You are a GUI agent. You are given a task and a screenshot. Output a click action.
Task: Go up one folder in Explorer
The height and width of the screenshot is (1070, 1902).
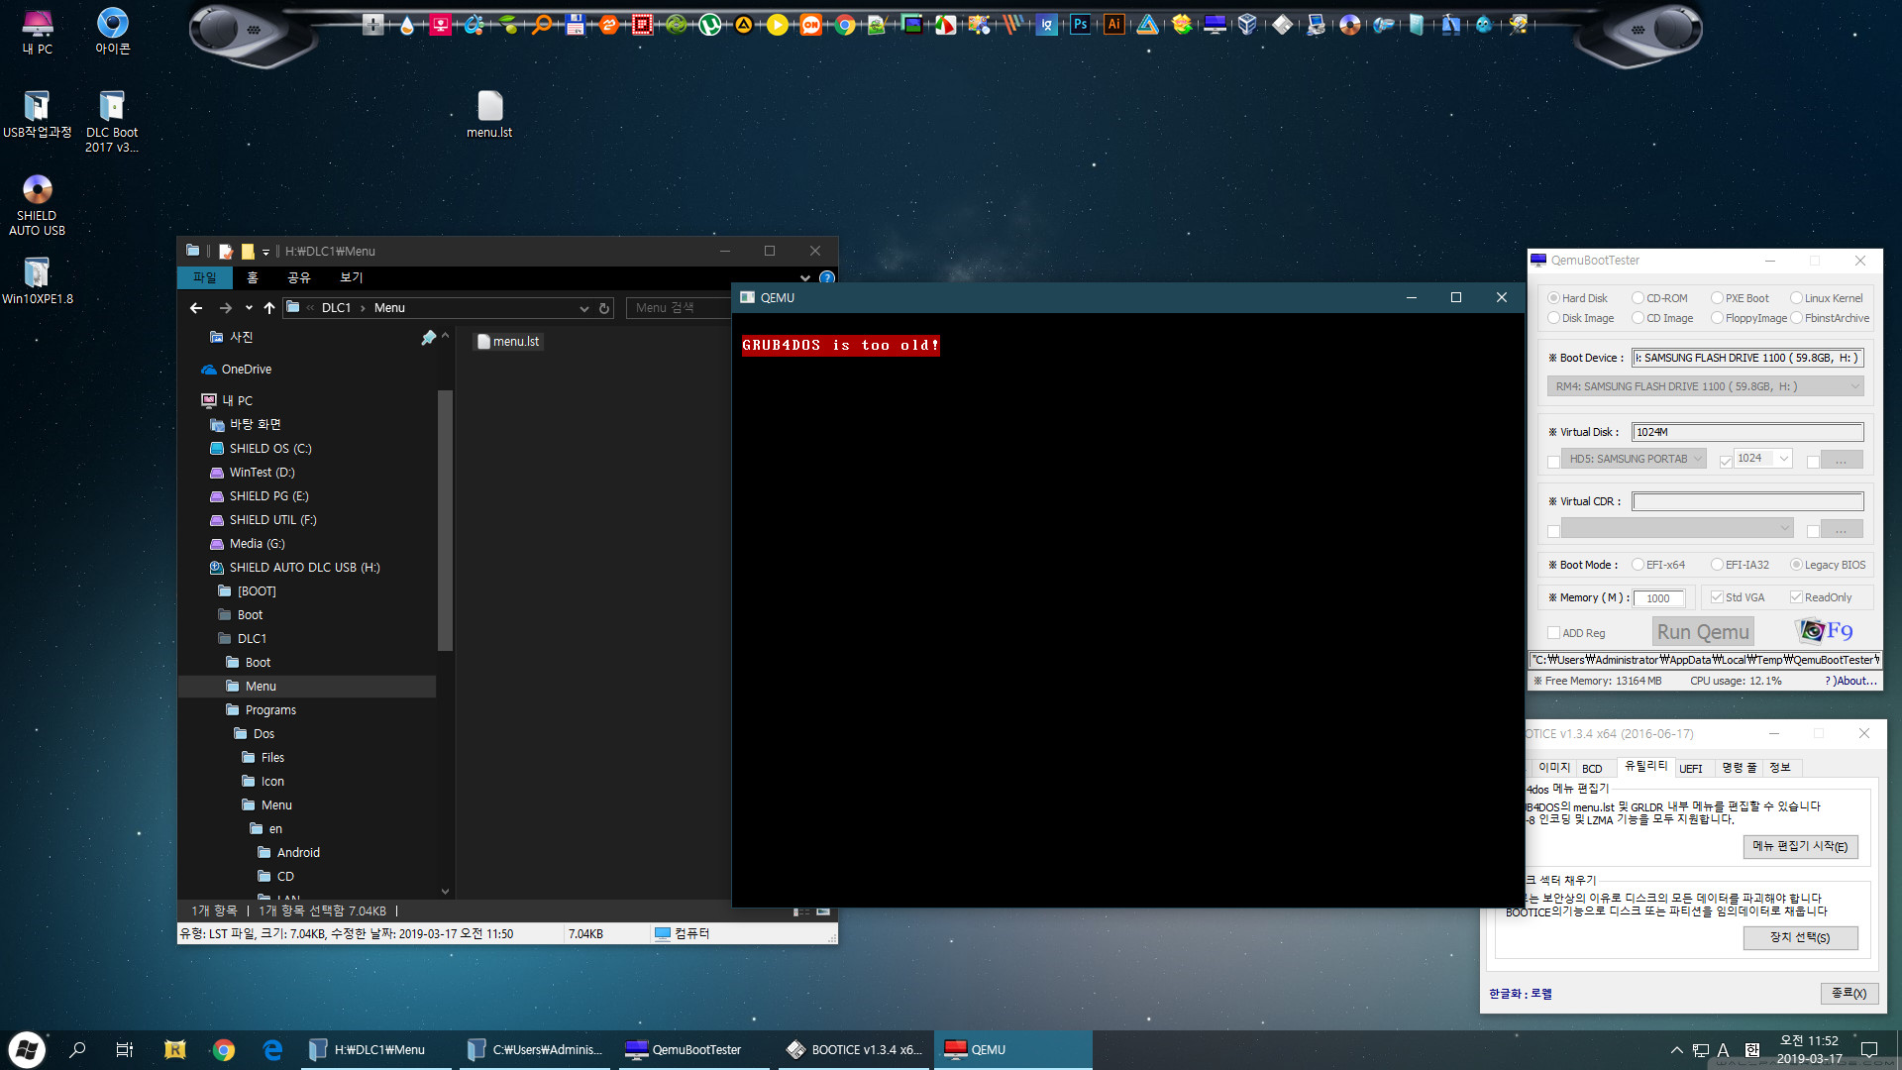[x=269, y=308]
